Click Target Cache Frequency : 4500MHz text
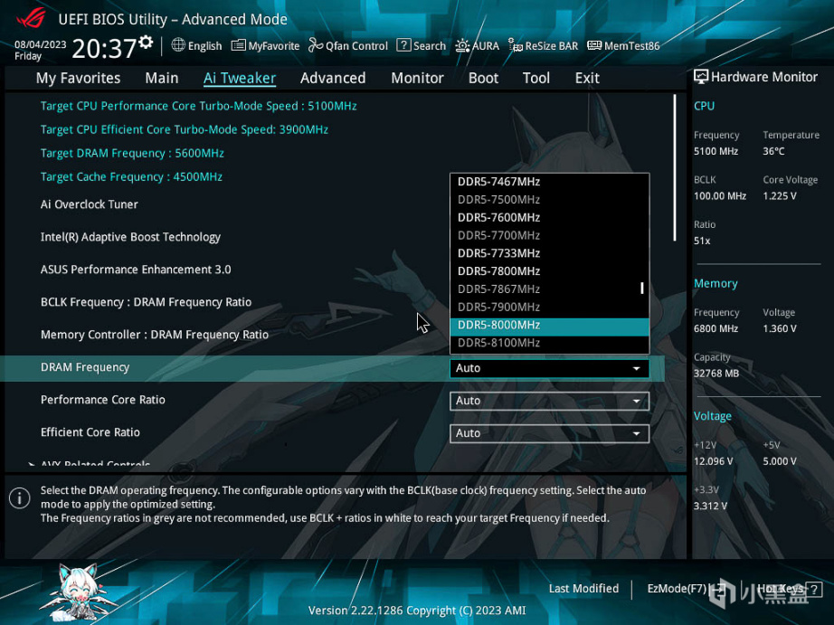834x625 pixels. pos(131,177)
